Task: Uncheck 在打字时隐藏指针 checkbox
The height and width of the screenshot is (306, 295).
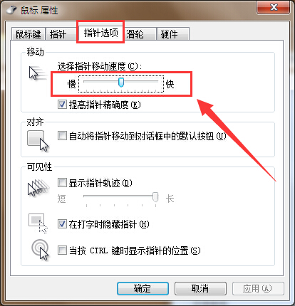Action: (62, 224)
